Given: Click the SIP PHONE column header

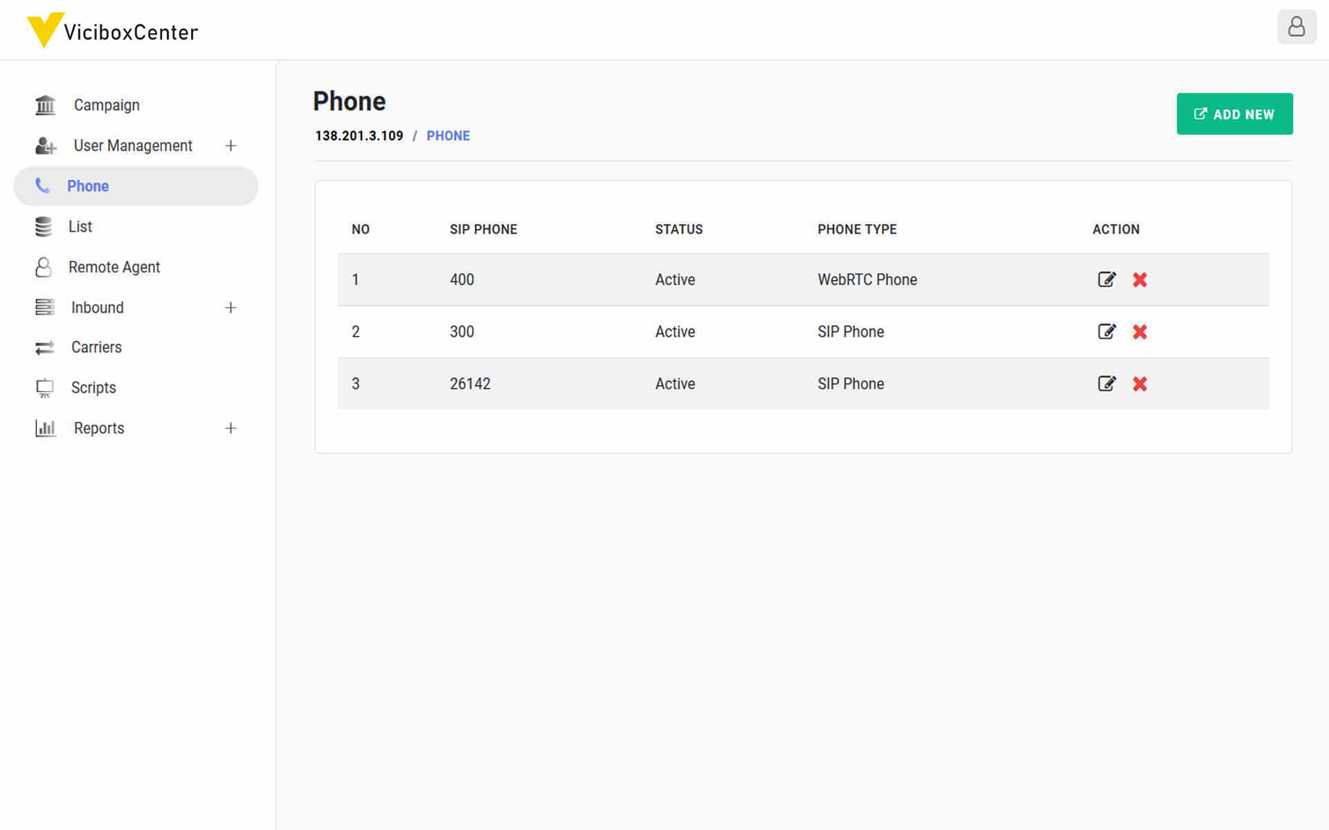Looking at the screenshot, I should 483,229.
